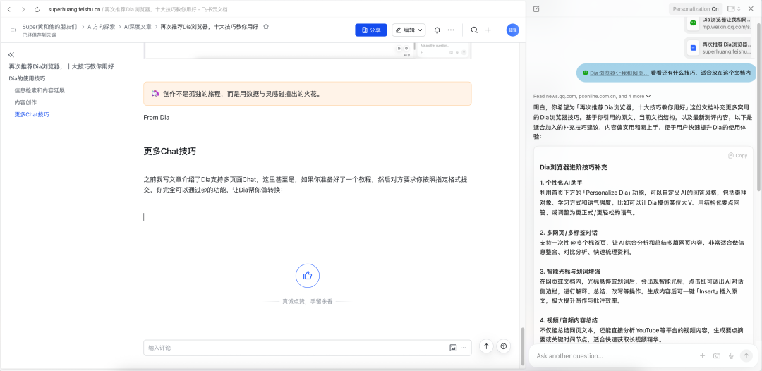Go forward with the browser forward arrow
The width and height of the screenshot is (762, 371).
[23, 9]
